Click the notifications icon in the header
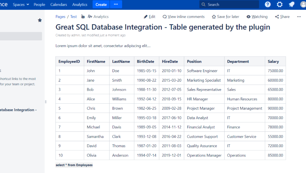 click(291, 5)
